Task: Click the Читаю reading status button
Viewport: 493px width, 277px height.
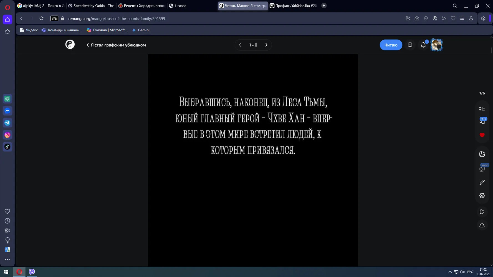Action: click(x=391, y=45)
